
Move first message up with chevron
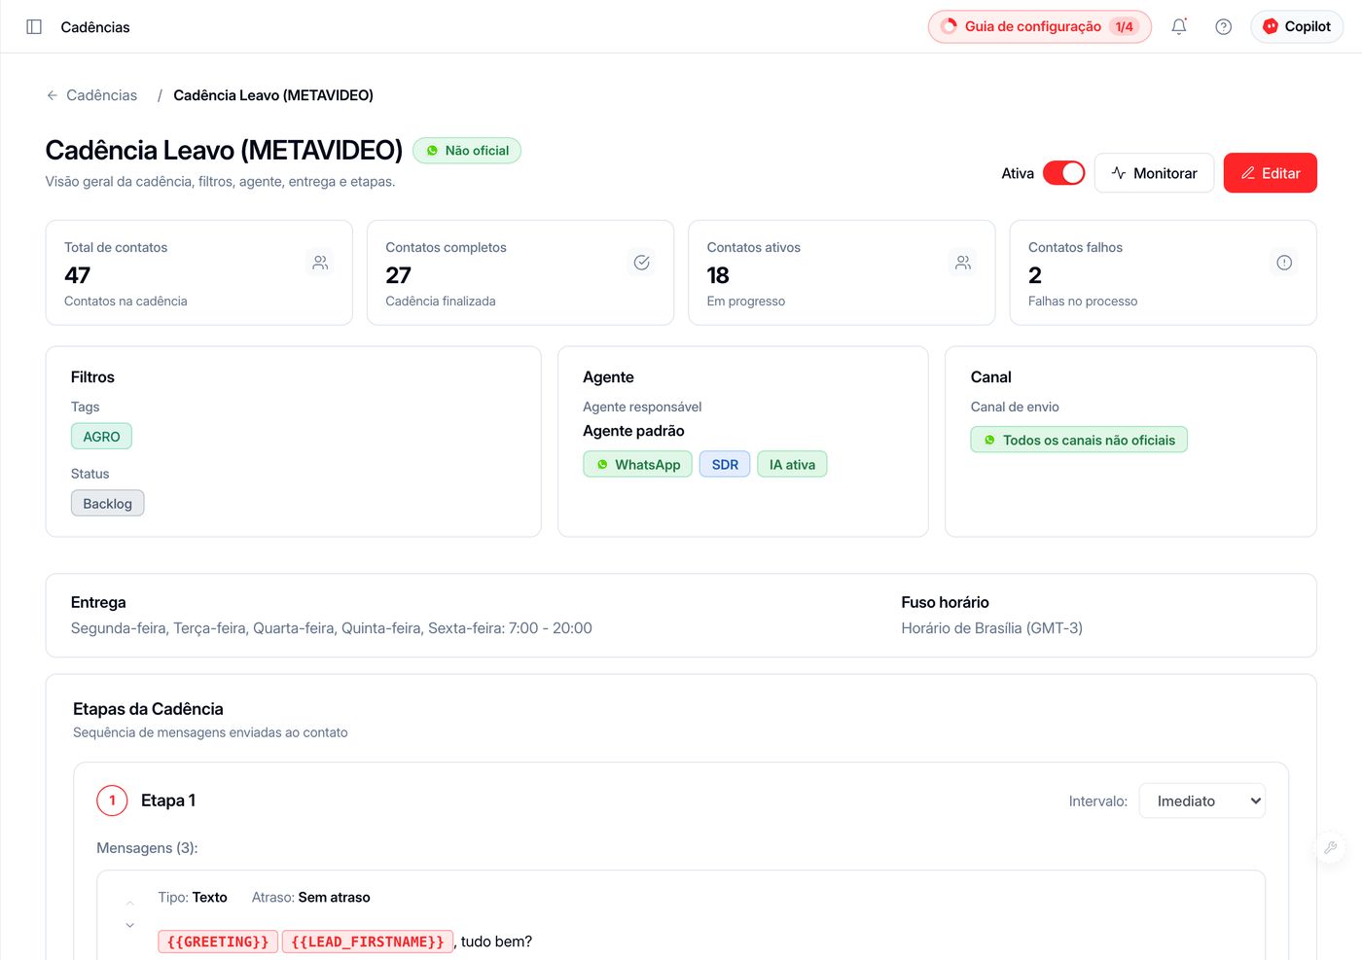(130, 904)
